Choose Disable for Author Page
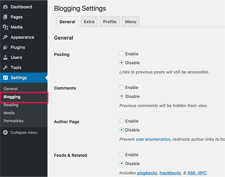 pyautogui.click(x=122, y=130)
